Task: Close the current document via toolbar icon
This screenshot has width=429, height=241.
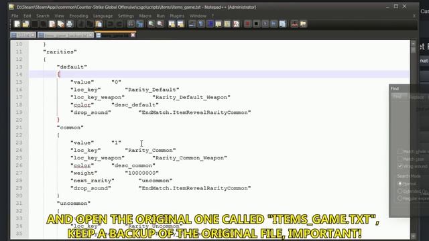Action: tap(52, 24)
